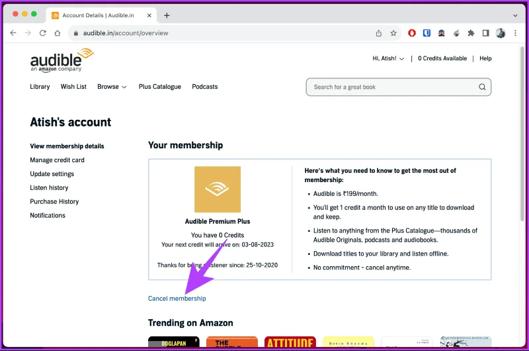Open Purchase History in sidebar
The height and width of the screenshot is (351, 529).
coord(54,202)
